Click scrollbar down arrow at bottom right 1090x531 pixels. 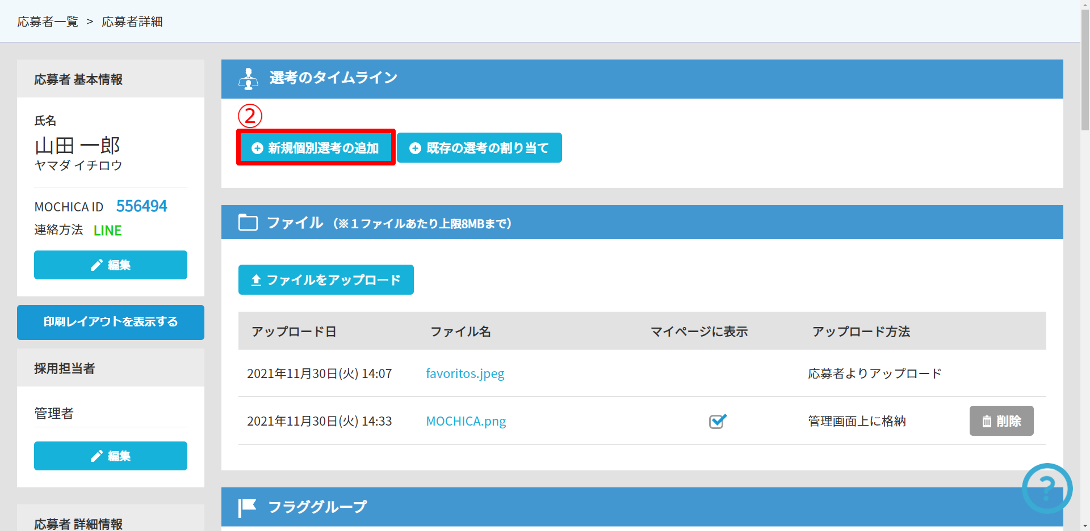1085,526
